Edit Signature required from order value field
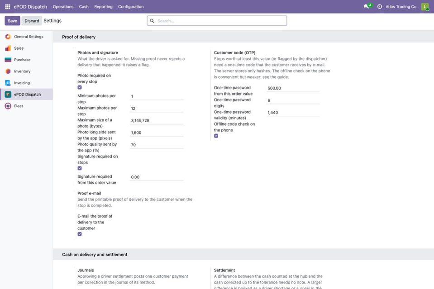The height and width of the screenshot is (289, 434). (x=157, y=177)
